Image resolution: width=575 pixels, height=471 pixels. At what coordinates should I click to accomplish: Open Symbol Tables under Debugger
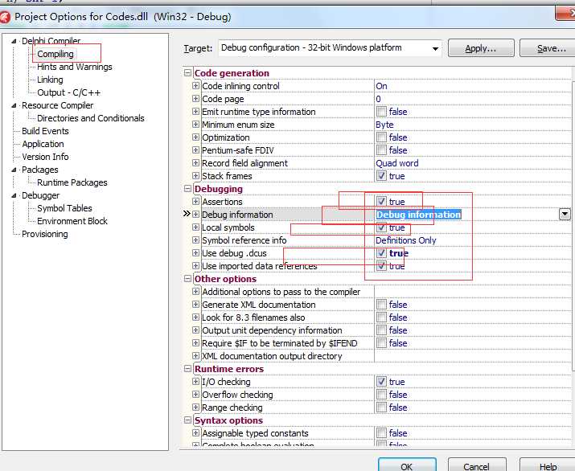(x=64, y=208)
